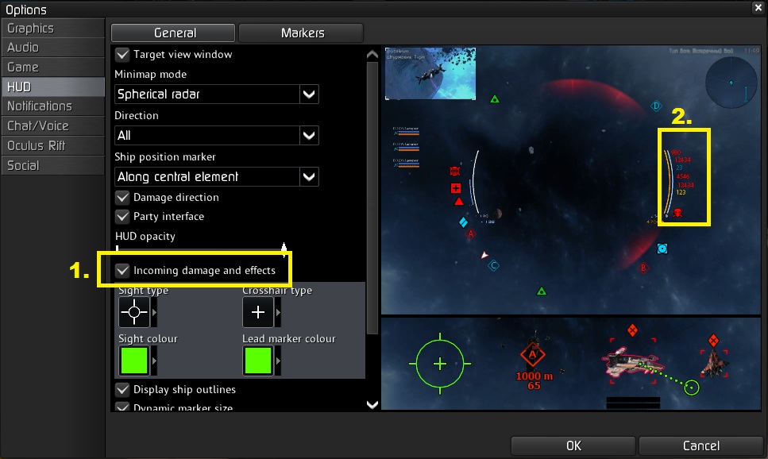768x459 pixels.
Task: Open the Direction dropdown arrow
Action: 309,135
